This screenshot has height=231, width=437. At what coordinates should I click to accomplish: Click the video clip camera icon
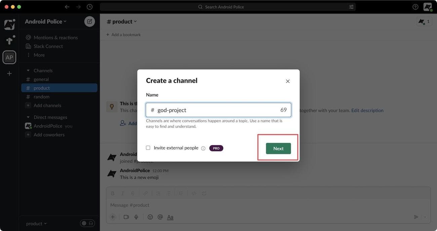click(126, 217)
